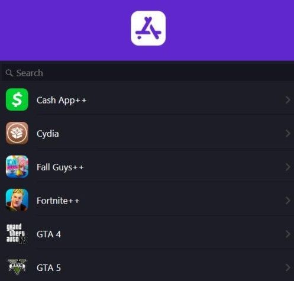Open the GTA 4 text label
The width and height of the screenshot is (294, 281).
(49, 234)
